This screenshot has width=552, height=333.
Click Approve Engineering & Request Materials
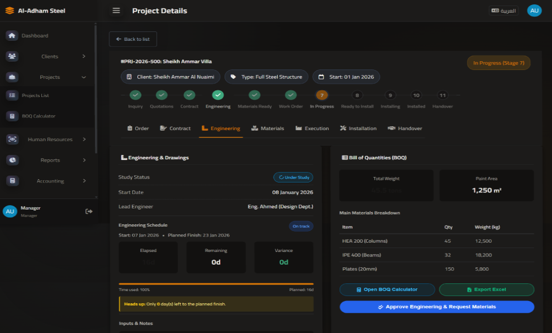click(437, 307)
